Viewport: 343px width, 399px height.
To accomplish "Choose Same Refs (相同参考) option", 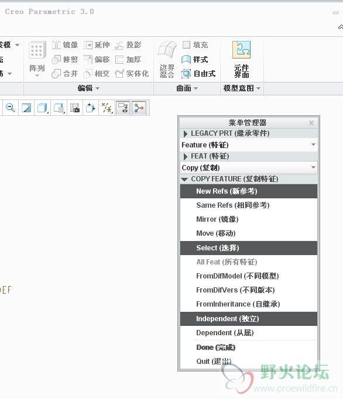I will click(249, 205).
